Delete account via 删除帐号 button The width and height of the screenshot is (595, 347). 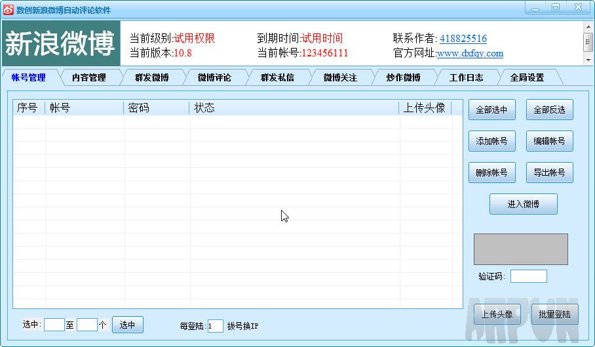pyautogui.click(x=491, y=173)
